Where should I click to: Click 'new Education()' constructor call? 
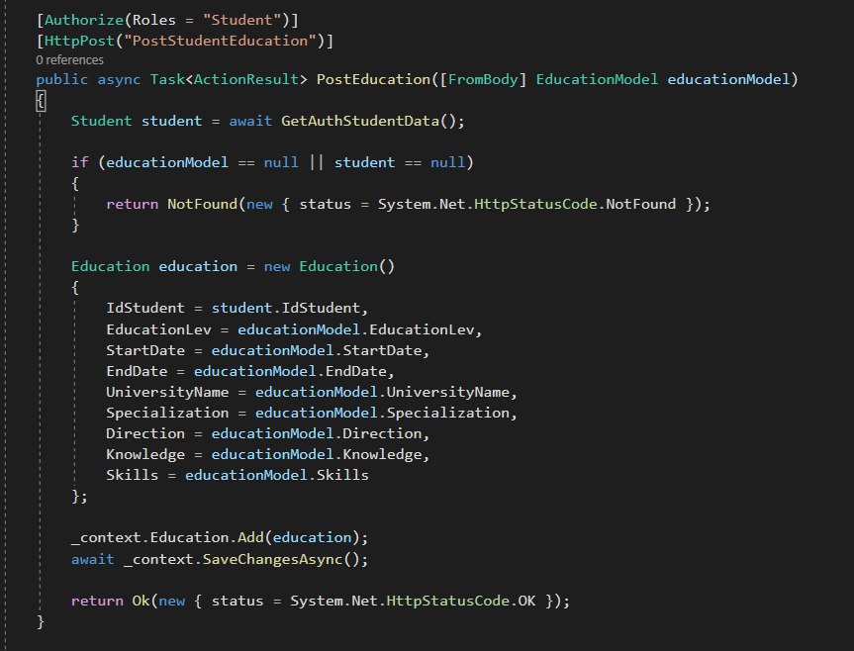(x=329, y=267)
